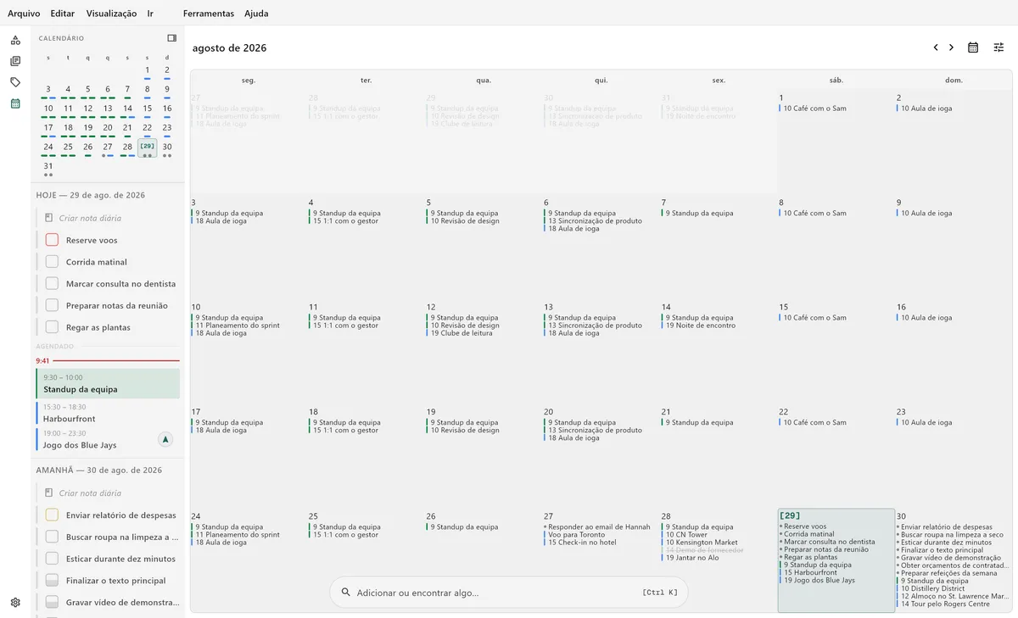Open the Standup da equipa 9:30 event

click(108, 383)
